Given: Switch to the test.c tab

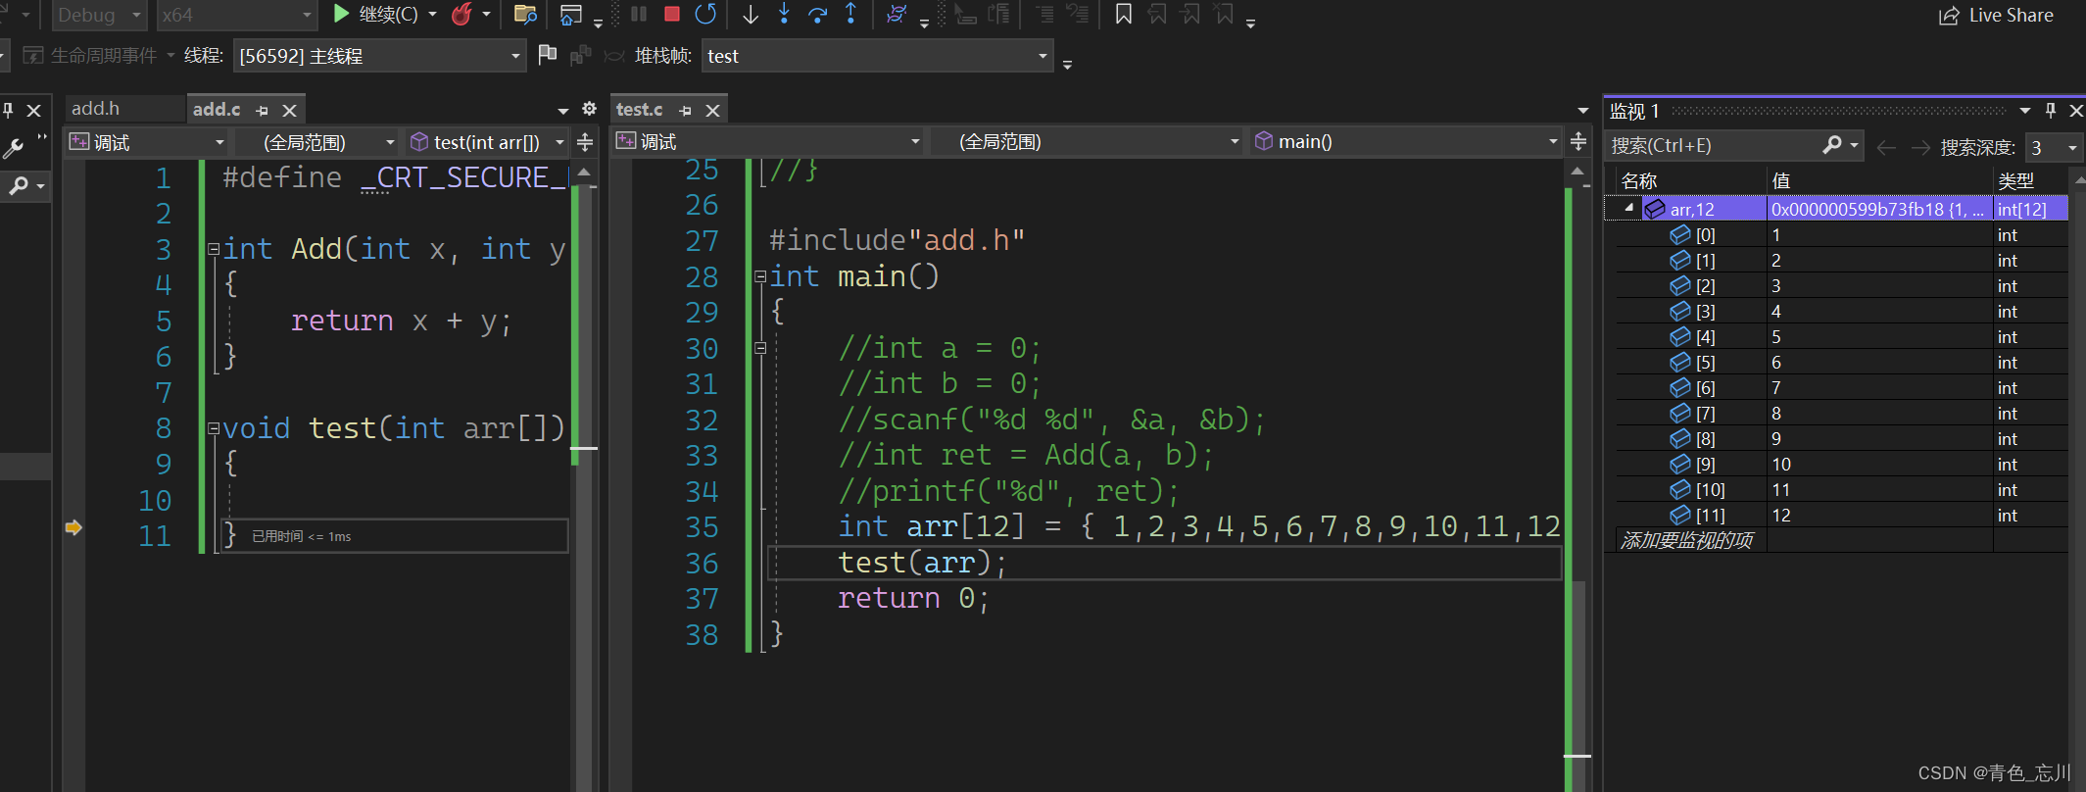Looking at the screenshot, I should 640,110.
